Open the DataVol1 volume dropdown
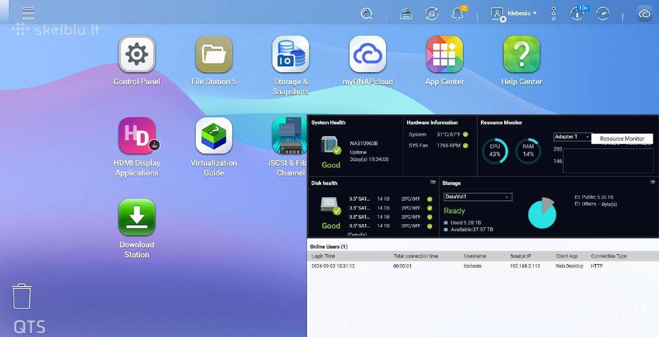 point(478,197)
